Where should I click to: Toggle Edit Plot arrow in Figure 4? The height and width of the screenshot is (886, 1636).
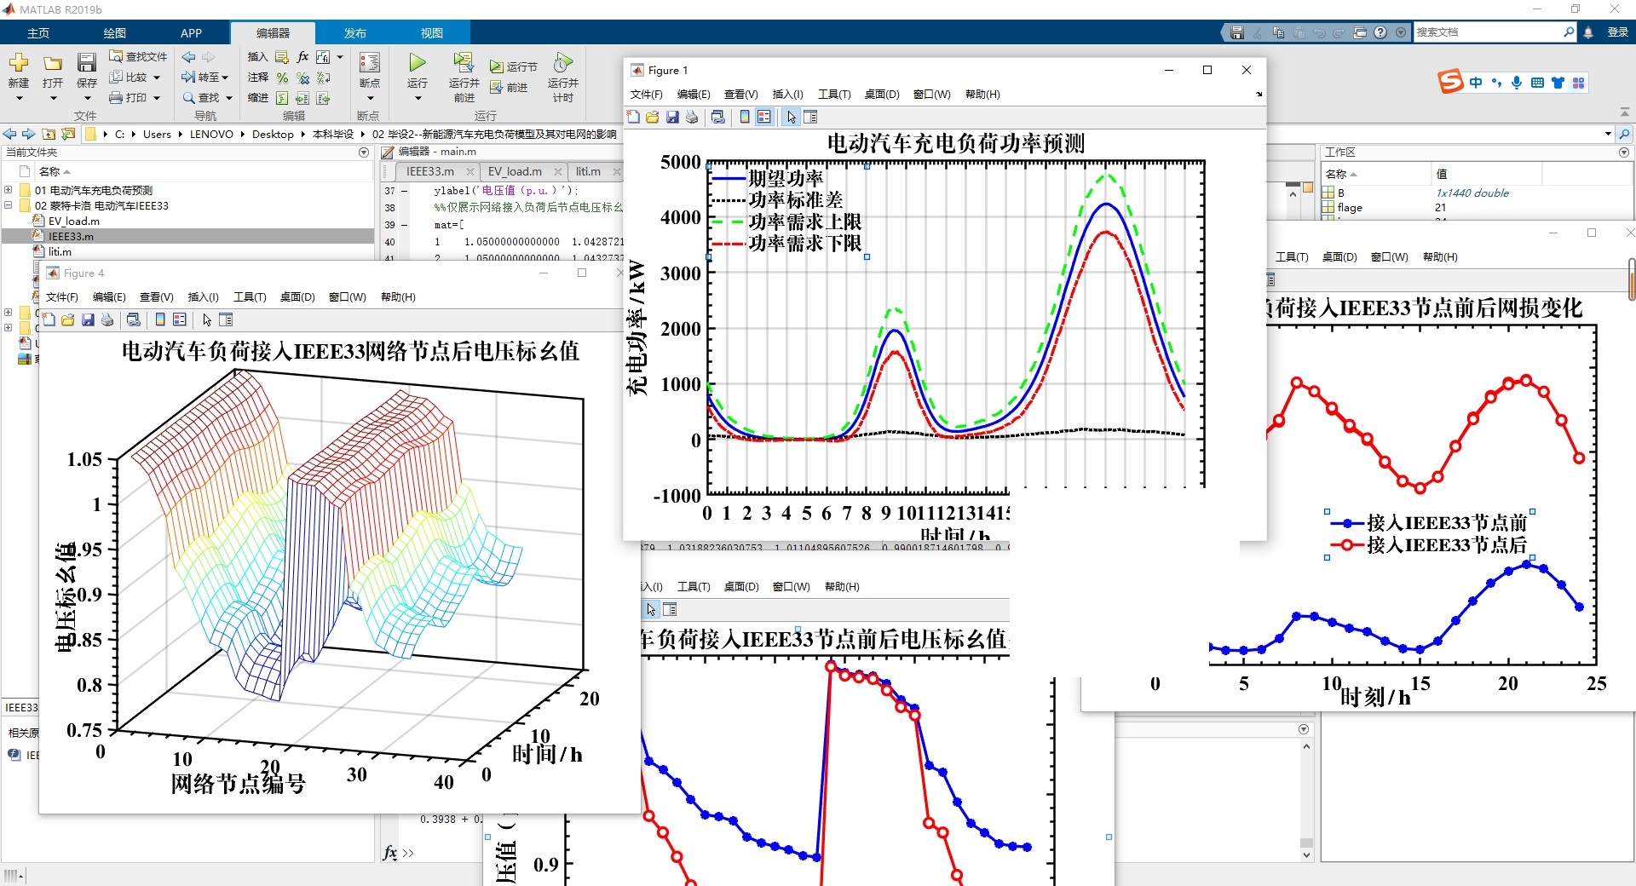[207, 319]
